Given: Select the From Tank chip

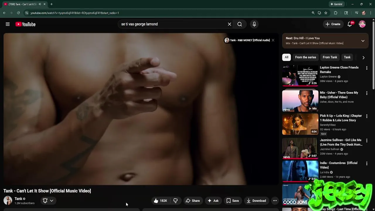Looking at the screenshot, I should tap(330, 57).
